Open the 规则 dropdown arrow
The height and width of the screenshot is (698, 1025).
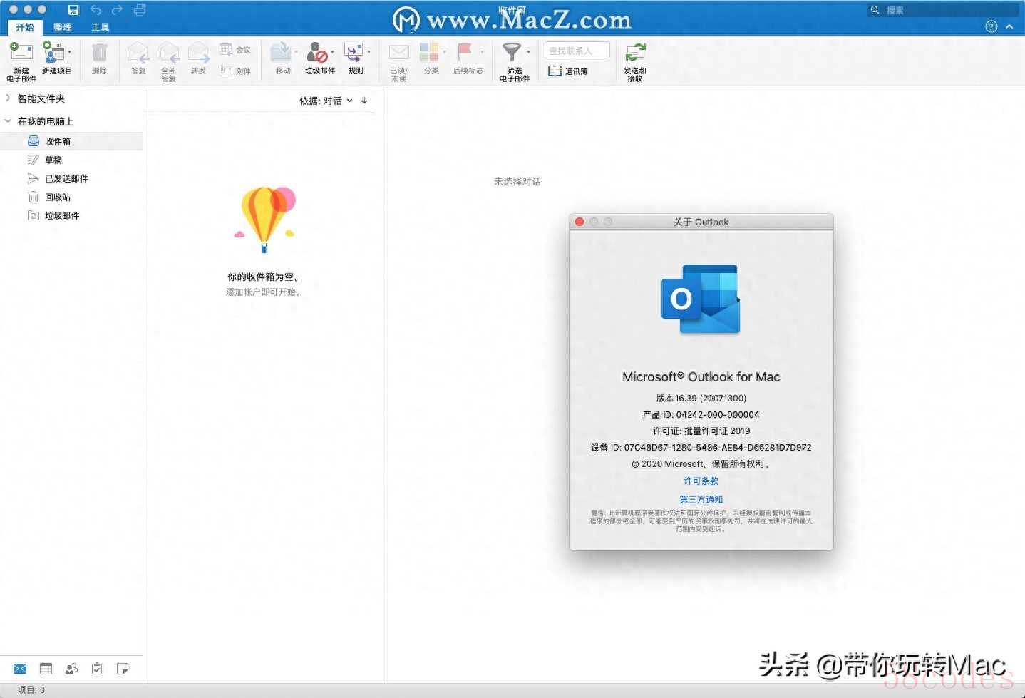click(369, 52)
